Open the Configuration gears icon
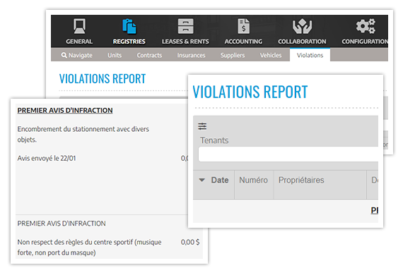Screen dimensions: 403x275 366,26
